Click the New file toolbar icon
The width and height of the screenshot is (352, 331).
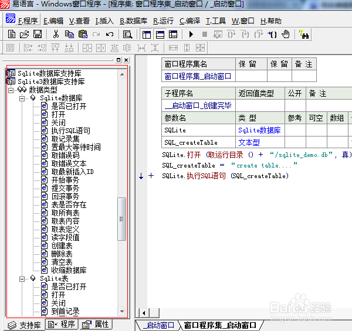(12, 35)
